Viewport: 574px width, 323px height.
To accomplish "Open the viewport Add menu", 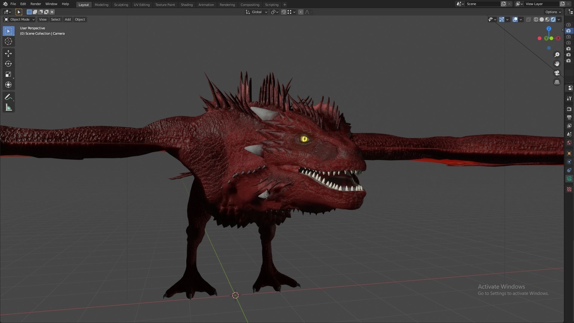I will (68, 19).
